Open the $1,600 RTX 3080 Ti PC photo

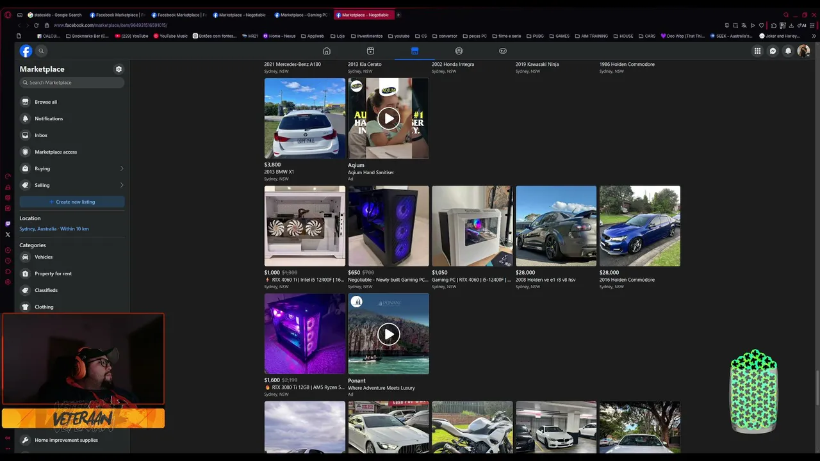coord(305,334)
